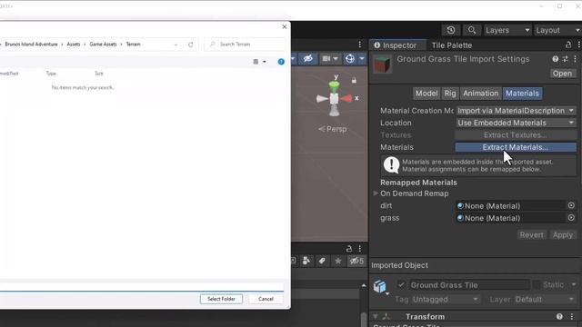Click the help icon beside Ground Grass Tile Import Settings
Image resolution: width=582 pixels, height=327 pixels.
(556, 59)
